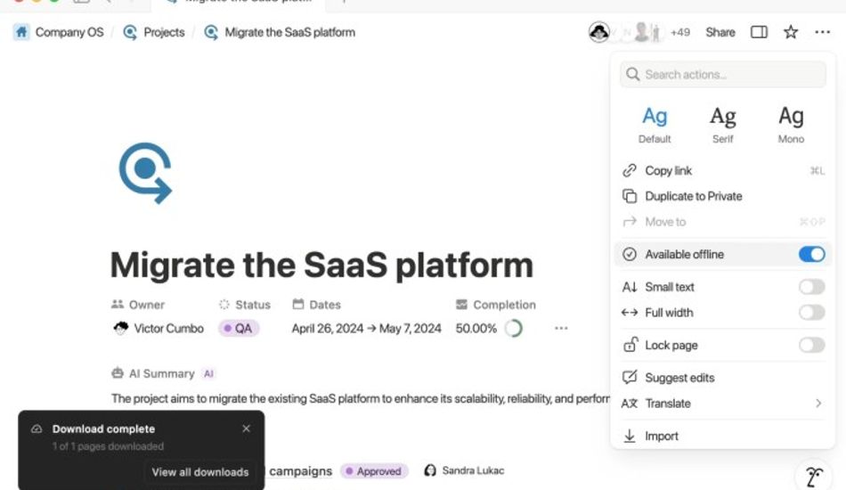The image size is (846, 490).
Task: Select Copy link from the menu
Action: tap(668, 171)
